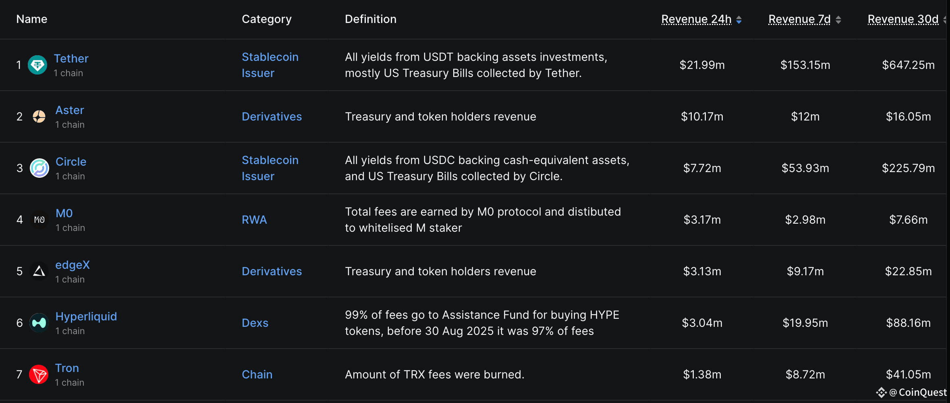The width and height of the screenshot is (950, 403).
Task: Sort by the Revenue 7d arrows
Action: point(838,20)
